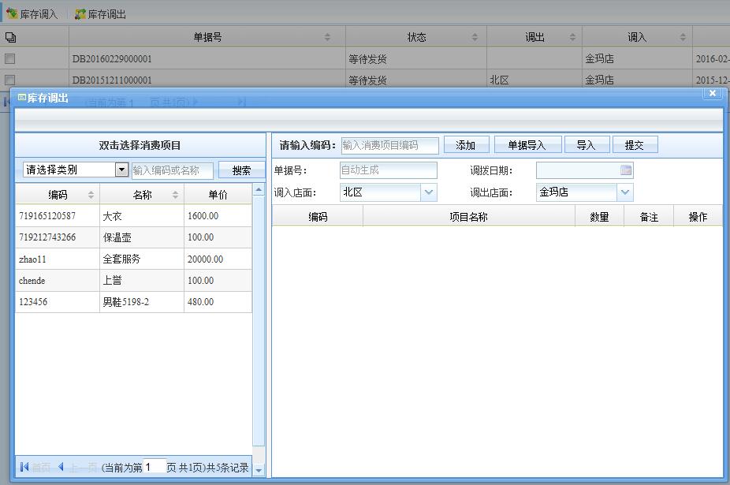This screenshot has height=485, width=730.
Task: Click the select-all icon in table header
Action: 10,37
